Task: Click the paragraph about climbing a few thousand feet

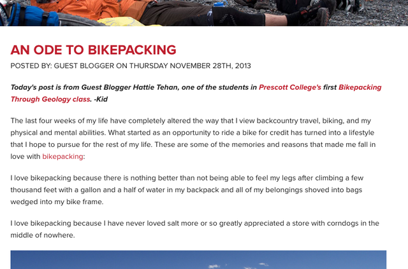Action: point(187,190)
